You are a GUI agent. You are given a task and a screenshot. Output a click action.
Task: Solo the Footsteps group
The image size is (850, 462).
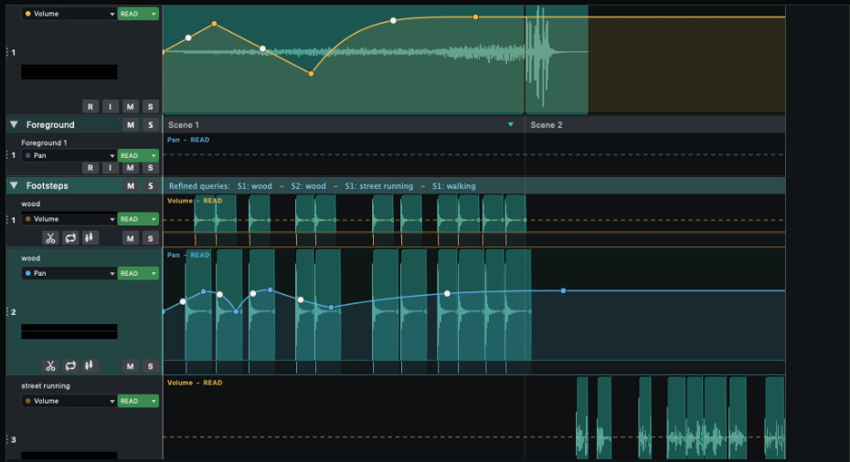click(x=150, y=185)
